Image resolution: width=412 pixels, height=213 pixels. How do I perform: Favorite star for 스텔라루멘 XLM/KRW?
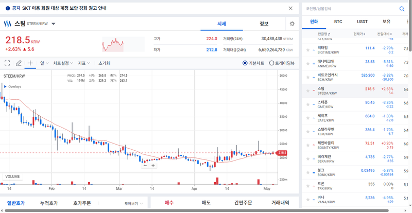coord(307,132)
